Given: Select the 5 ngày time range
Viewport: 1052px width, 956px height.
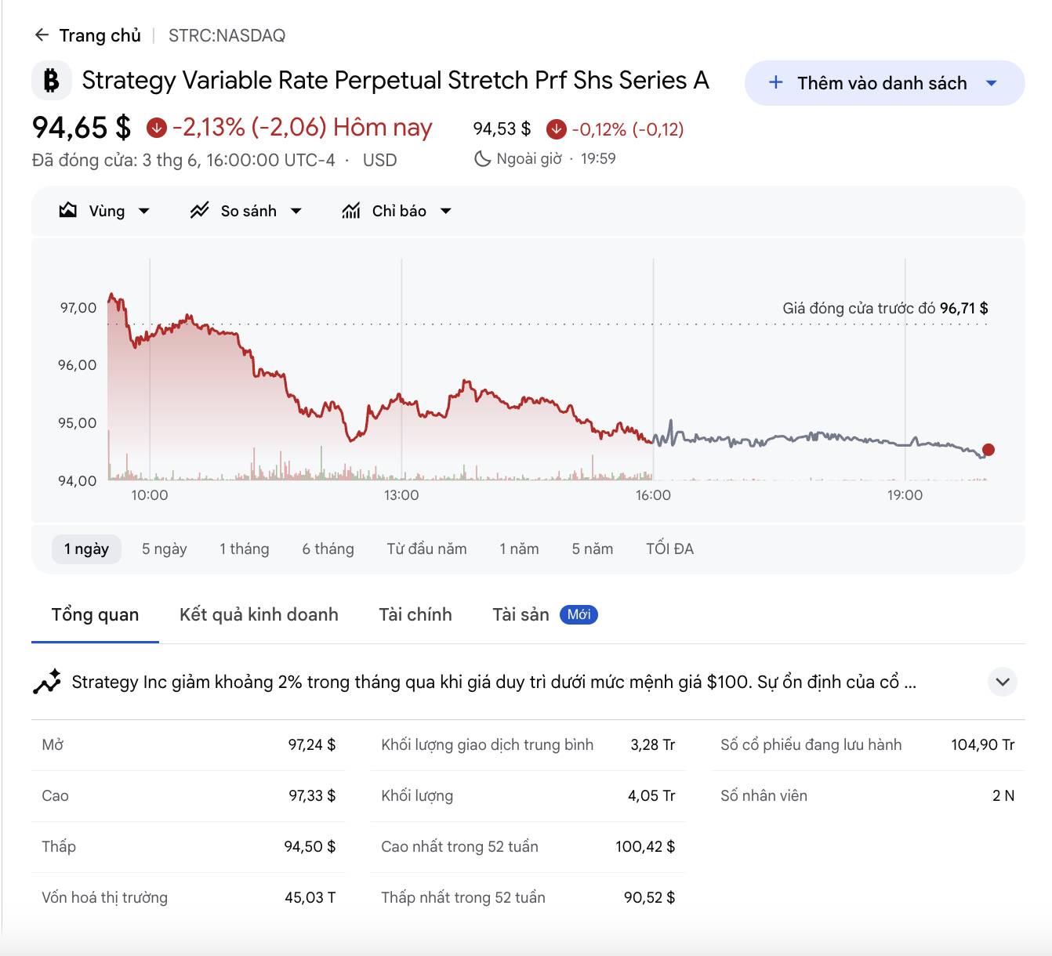Looking at the screenshot, I should pyautogui.click(x=165, y=549).
